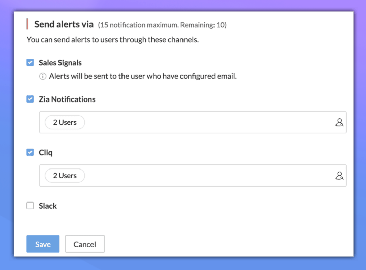
Task: Click the notification maximum remaining count text
Action: [162, 25]
